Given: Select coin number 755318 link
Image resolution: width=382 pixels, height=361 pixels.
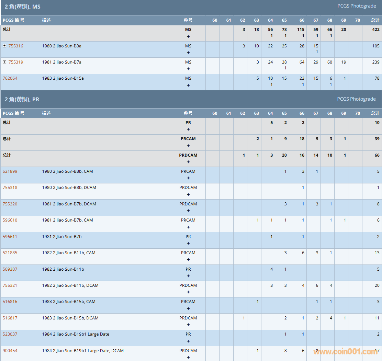Looking at the screenshot, I should 10,187.
